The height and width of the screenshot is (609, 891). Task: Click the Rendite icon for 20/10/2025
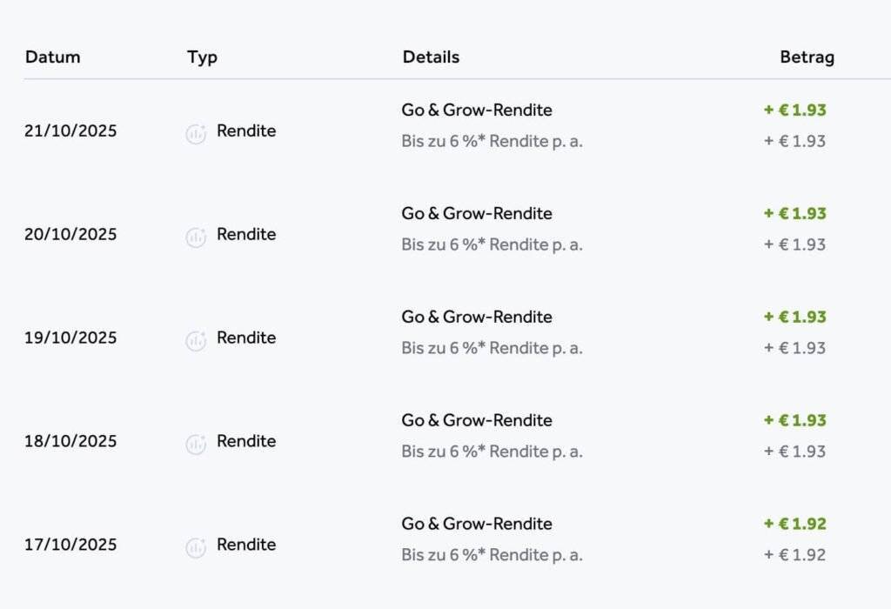[196, 238]
